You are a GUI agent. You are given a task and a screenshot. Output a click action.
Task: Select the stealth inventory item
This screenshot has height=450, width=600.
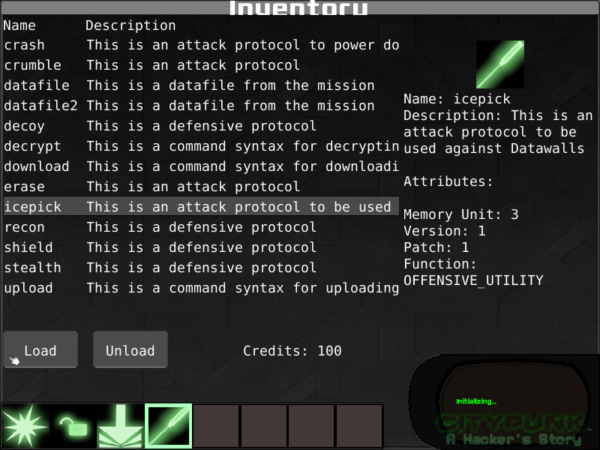[201, 268]
